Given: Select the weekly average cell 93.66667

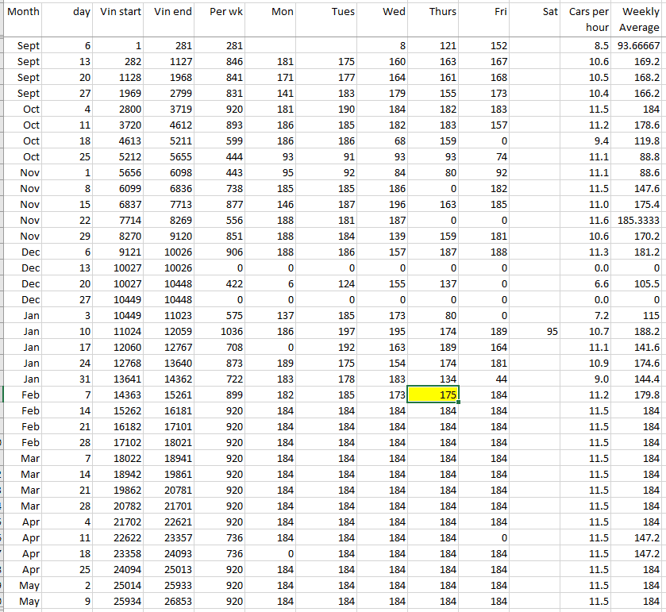Looking at the screenshot, I should tap(640, 46).
